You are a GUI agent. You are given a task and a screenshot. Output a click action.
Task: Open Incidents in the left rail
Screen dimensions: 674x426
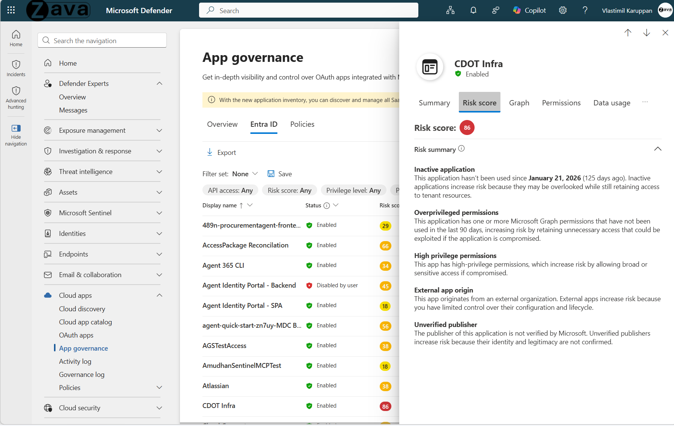pyautogui.click(x=16, y=68)
